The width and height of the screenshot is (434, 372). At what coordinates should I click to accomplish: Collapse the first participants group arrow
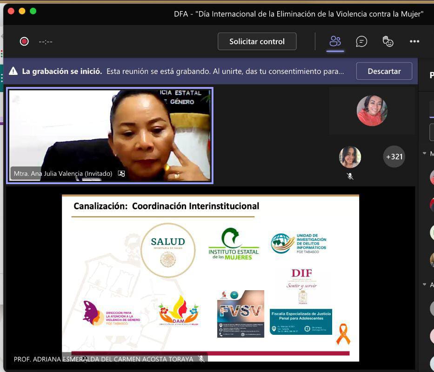tap(425, 153)
